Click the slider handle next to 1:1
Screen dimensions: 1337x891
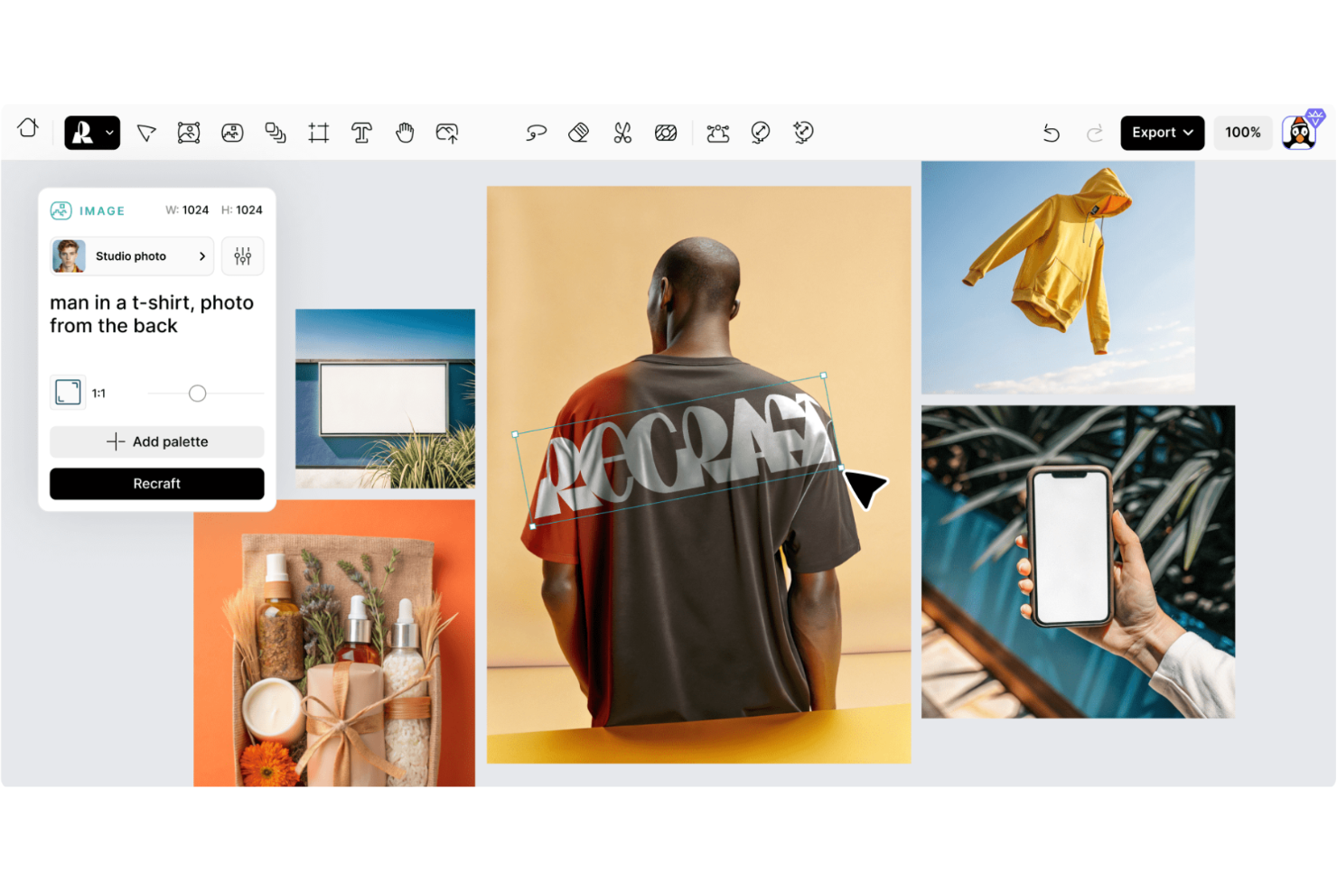pos(197,394)
